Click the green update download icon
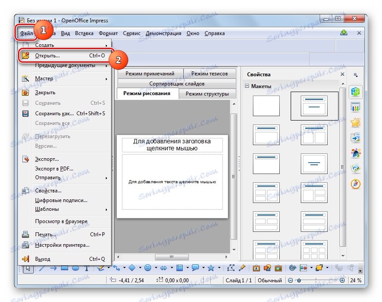 click(344, 32)
